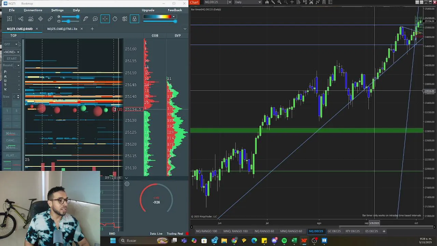
Task: Open the chart trader icon in NinjaTrader toolbar
Action: [x=305, y=2]
